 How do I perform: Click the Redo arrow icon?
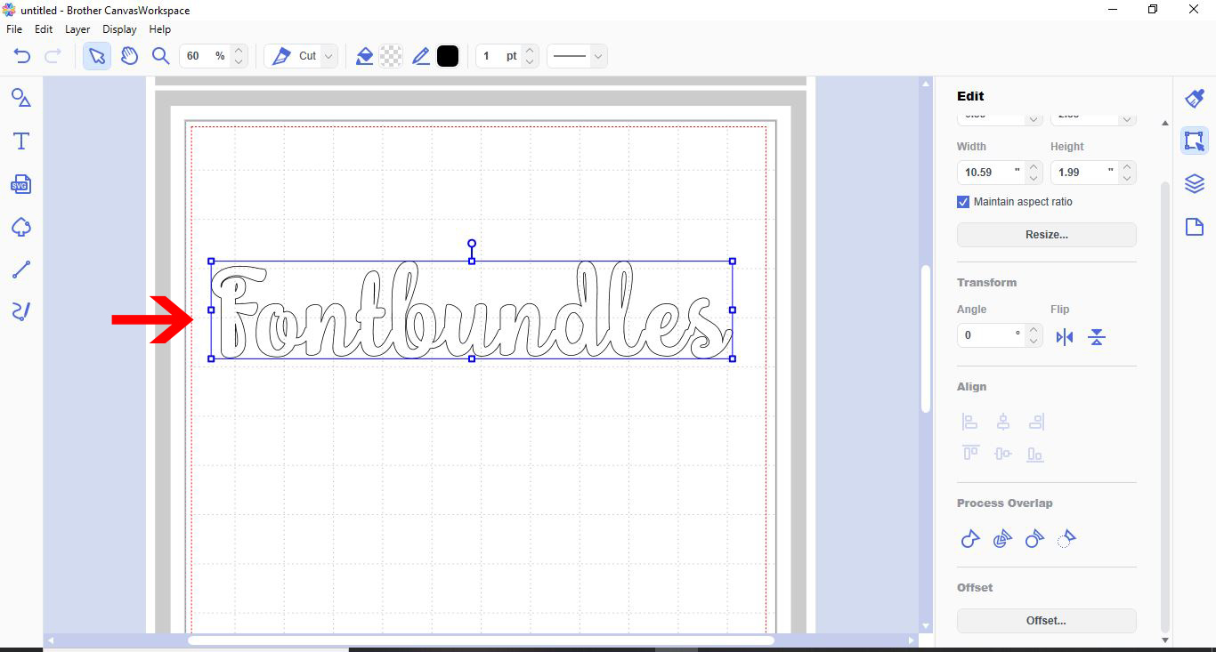[53, 56]
